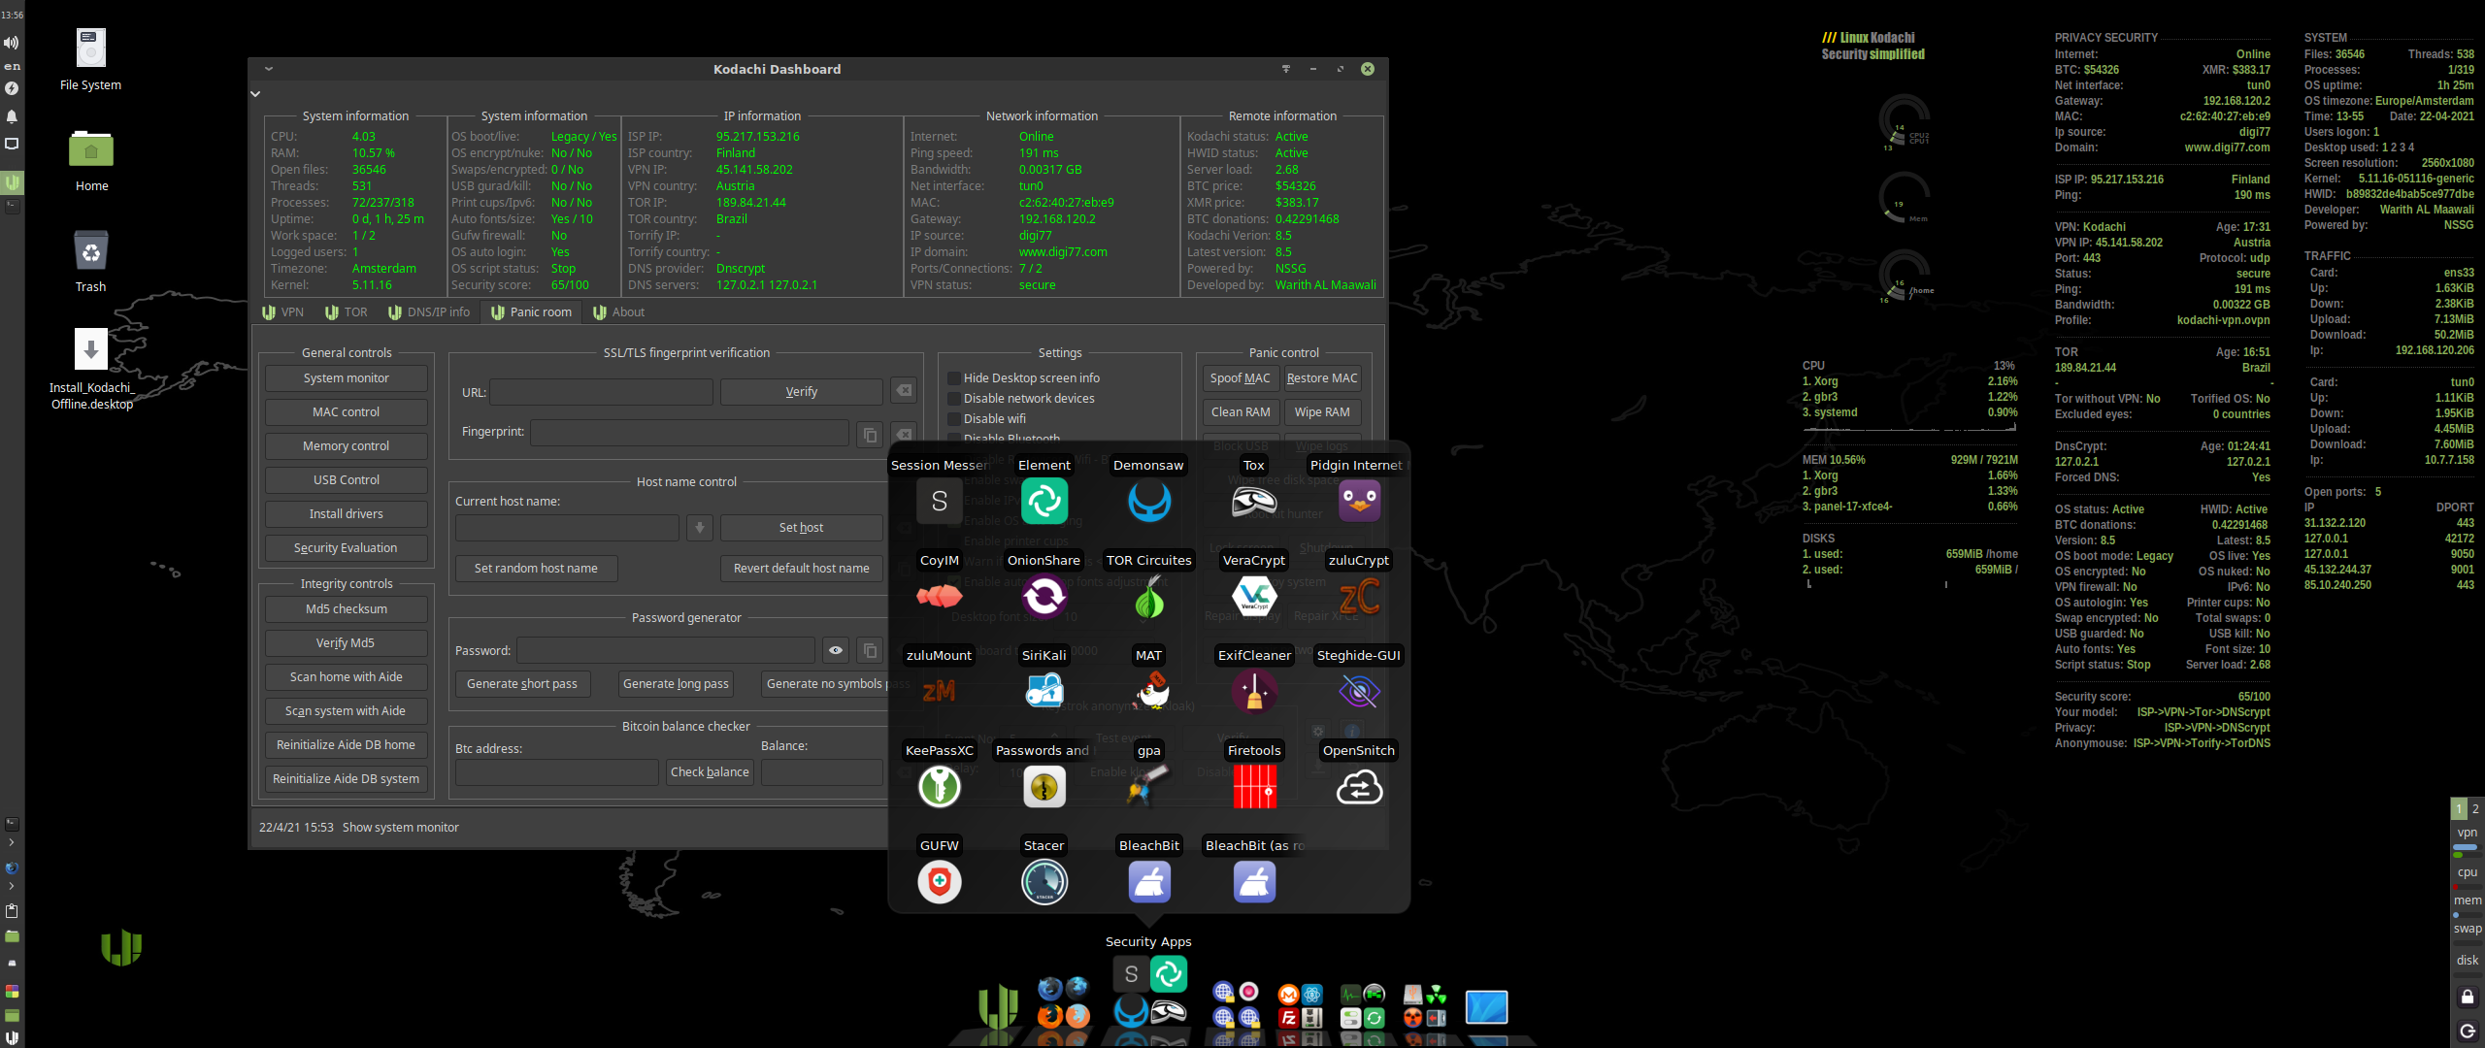Image resolution: width=2485 pixels, height=1048 pixels.
Task: Launch VeraCrypt encryption tool
Action: (x=1253, y=596)
